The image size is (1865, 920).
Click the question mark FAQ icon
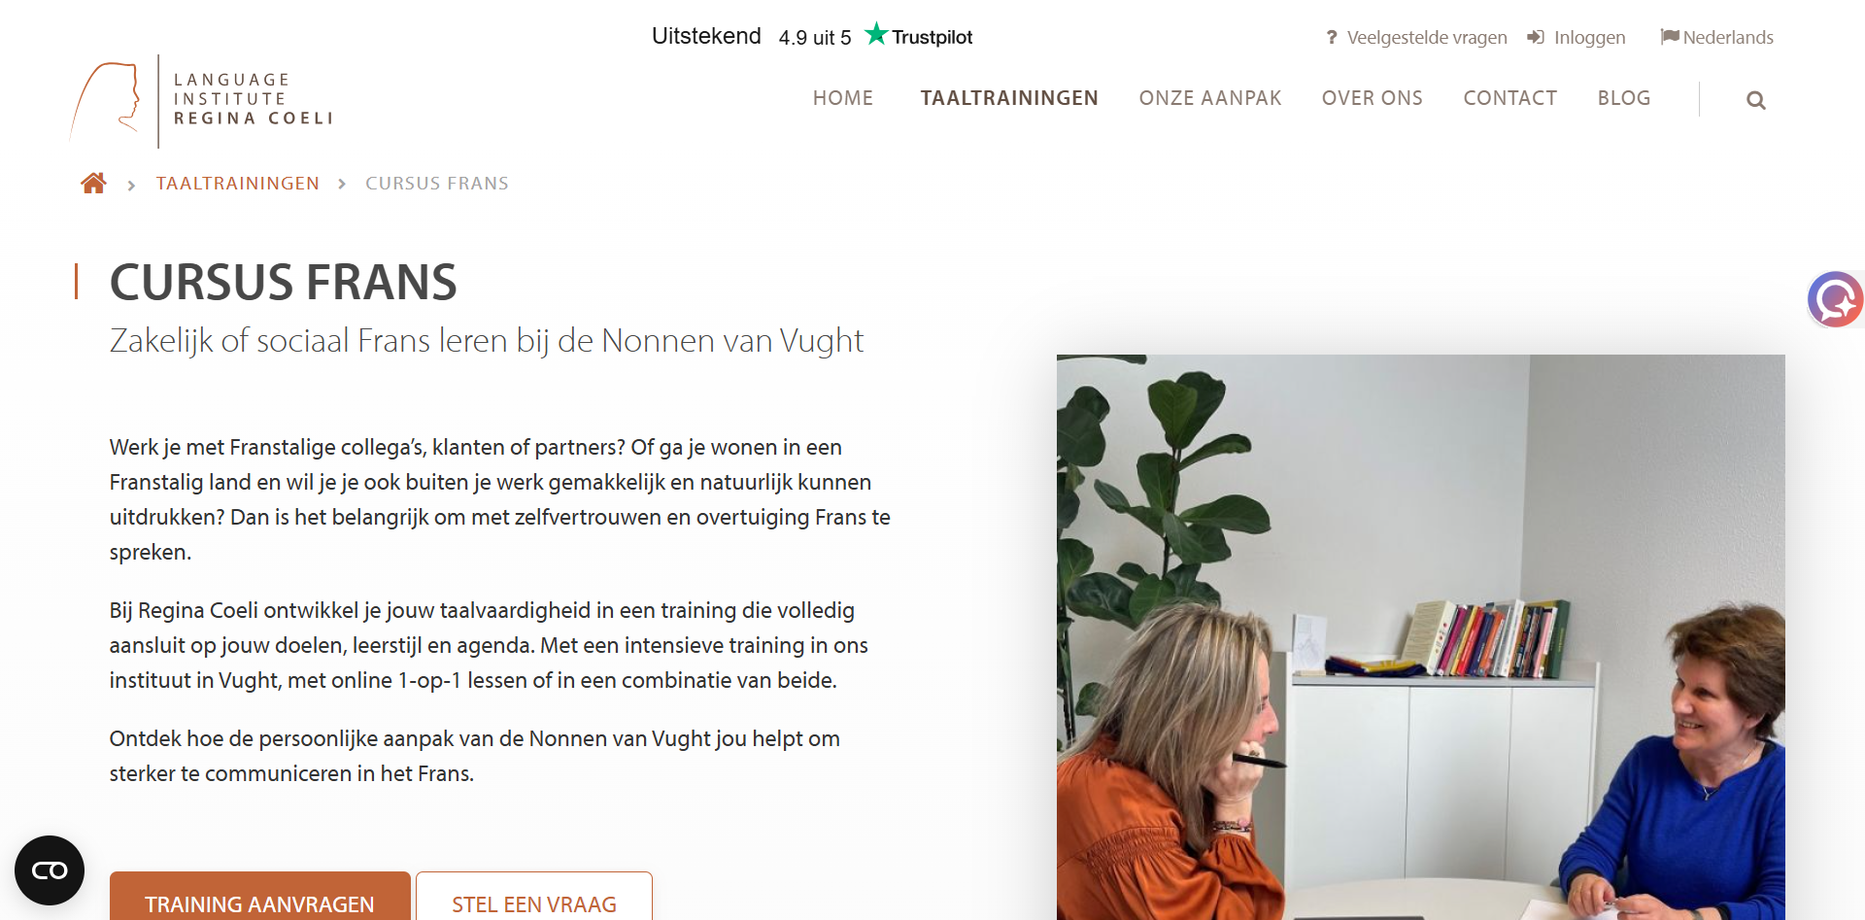[1332, 37]
